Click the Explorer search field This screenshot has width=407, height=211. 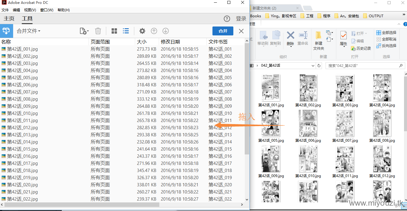[x=365, y=65]
